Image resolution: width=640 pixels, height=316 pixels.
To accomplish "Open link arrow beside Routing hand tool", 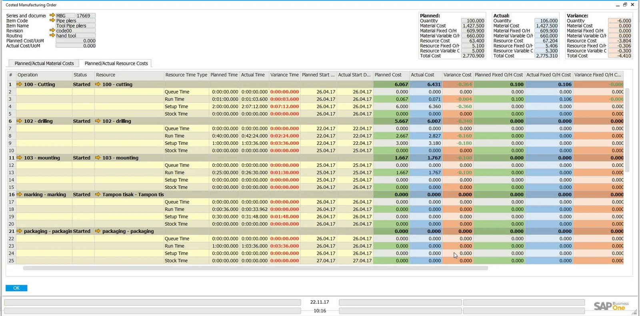I will click(52, 35).
